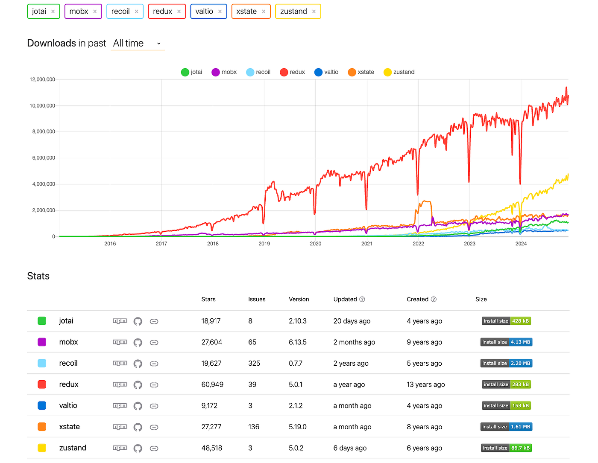Image resolution: width=598 pixels, height=463 pixels.
Task: Remove the recoil package tag
Action: pyautogui.click(x=137, y=12)
